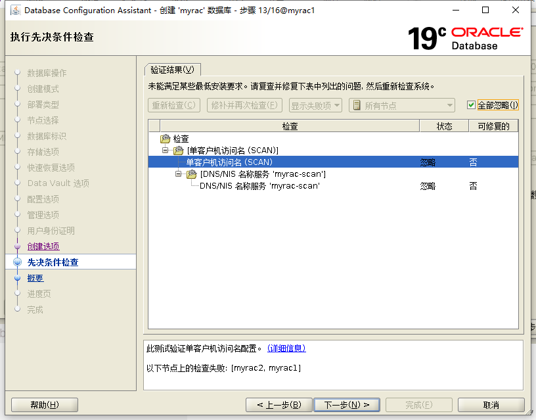
Task: Click the 概要 step bullet
Action: 18,278
